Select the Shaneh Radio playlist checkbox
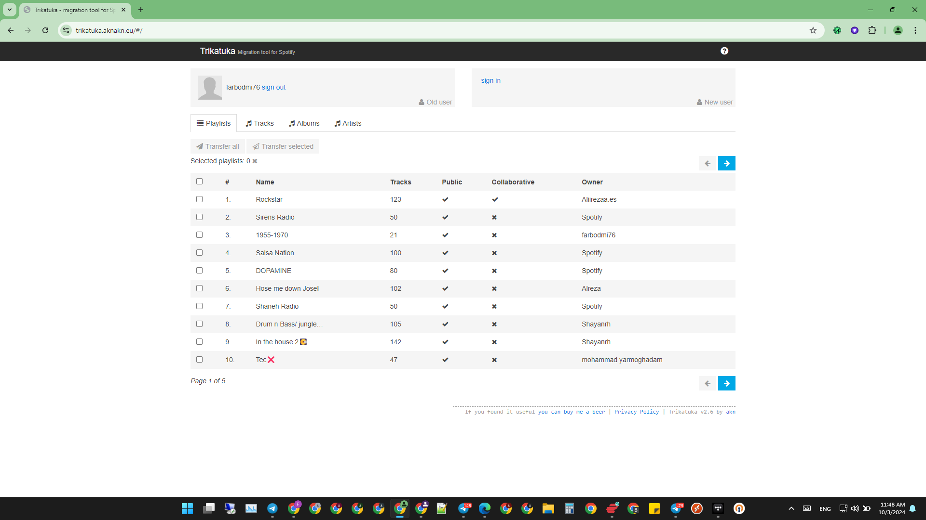 tap(200, 306)
